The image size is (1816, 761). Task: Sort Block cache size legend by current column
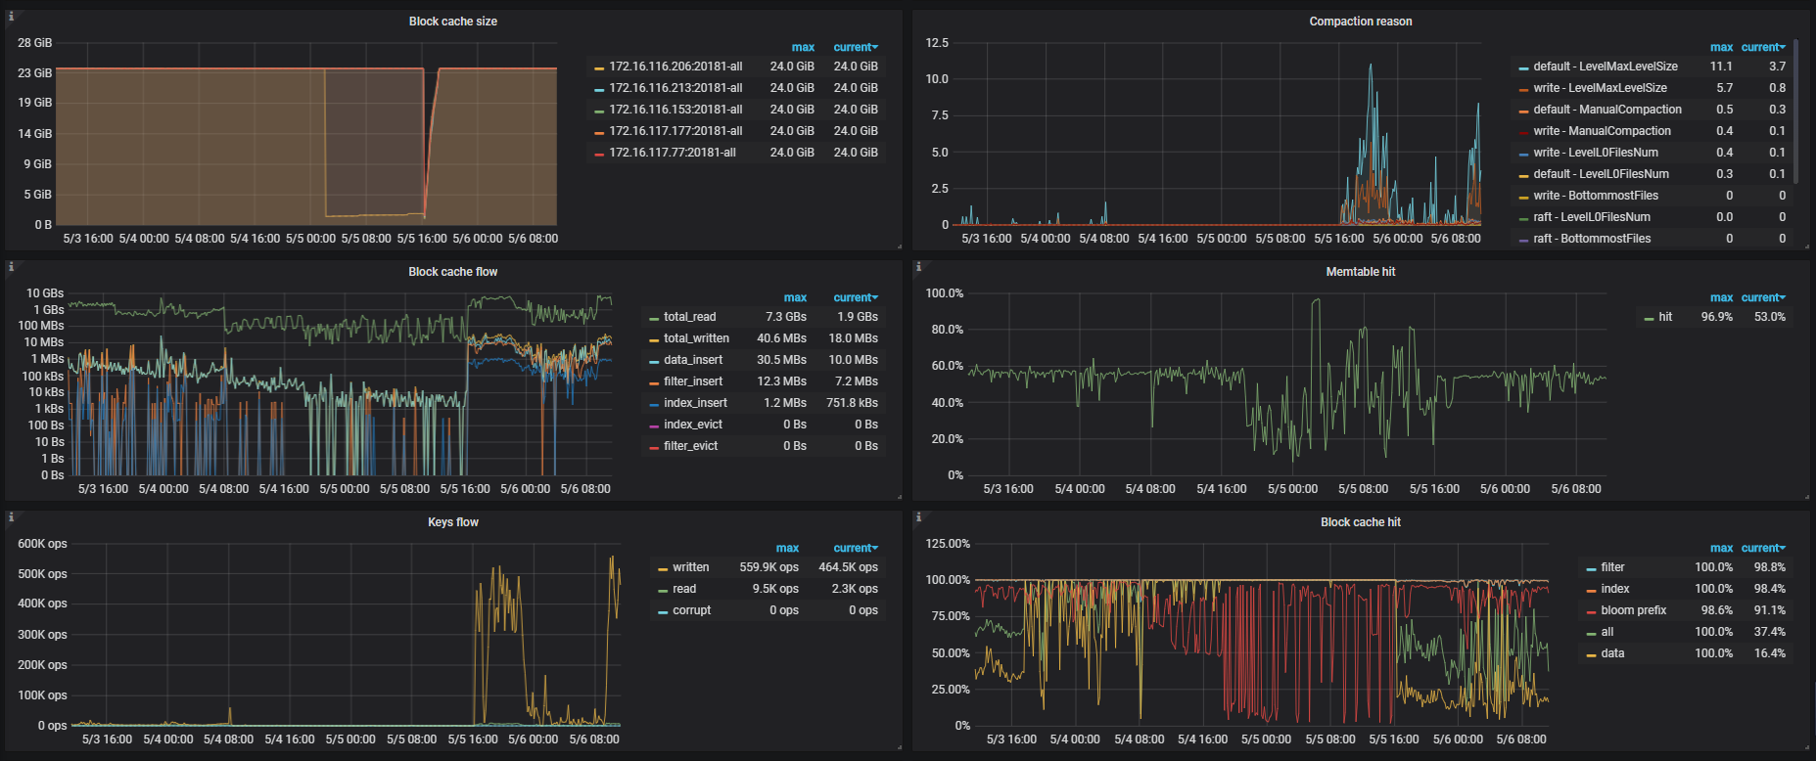[x=855, y=47]
